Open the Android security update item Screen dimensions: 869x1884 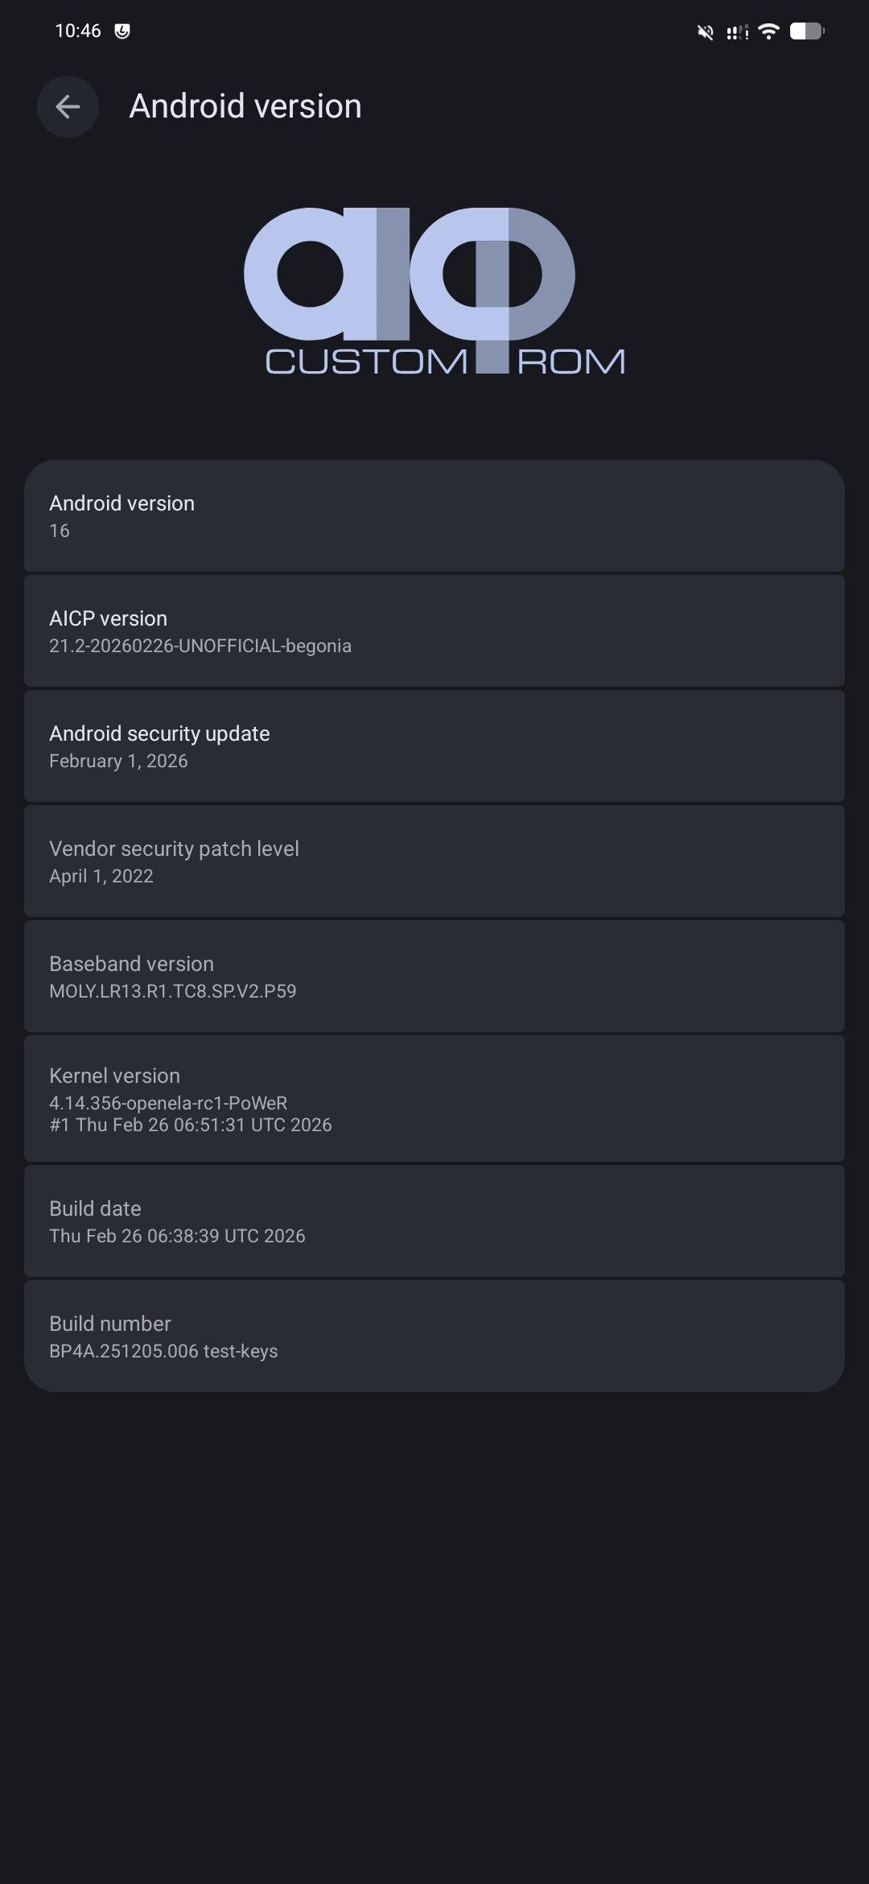[434, 746]
